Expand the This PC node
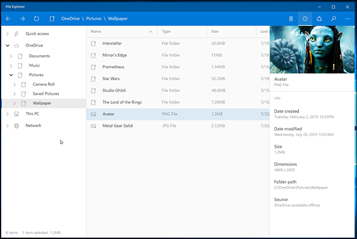 point(7,114)
